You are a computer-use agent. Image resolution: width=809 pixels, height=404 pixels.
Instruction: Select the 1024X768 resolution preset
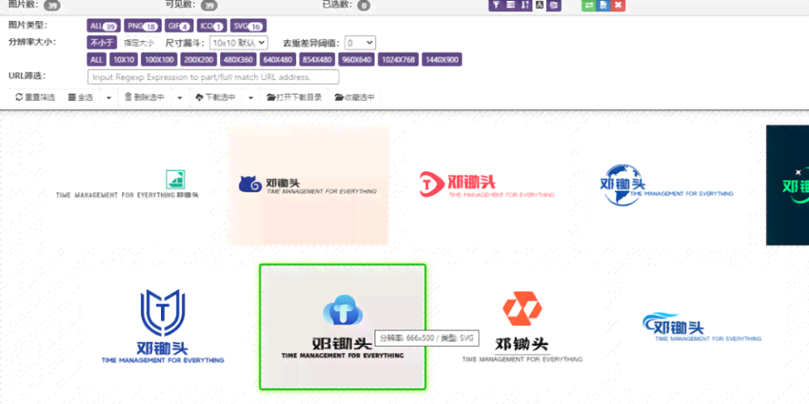[x=399, y=60]
